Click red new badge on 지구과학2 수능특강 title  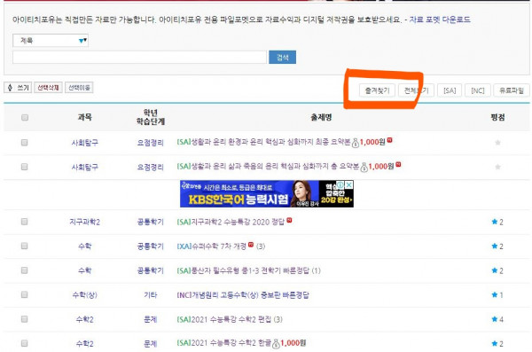pos(289,220)
